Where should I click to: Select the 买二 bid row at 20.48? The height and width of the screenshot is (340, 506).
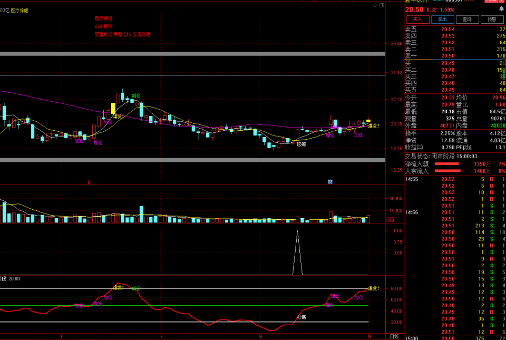pyautogui.click(x=455, y=70)
